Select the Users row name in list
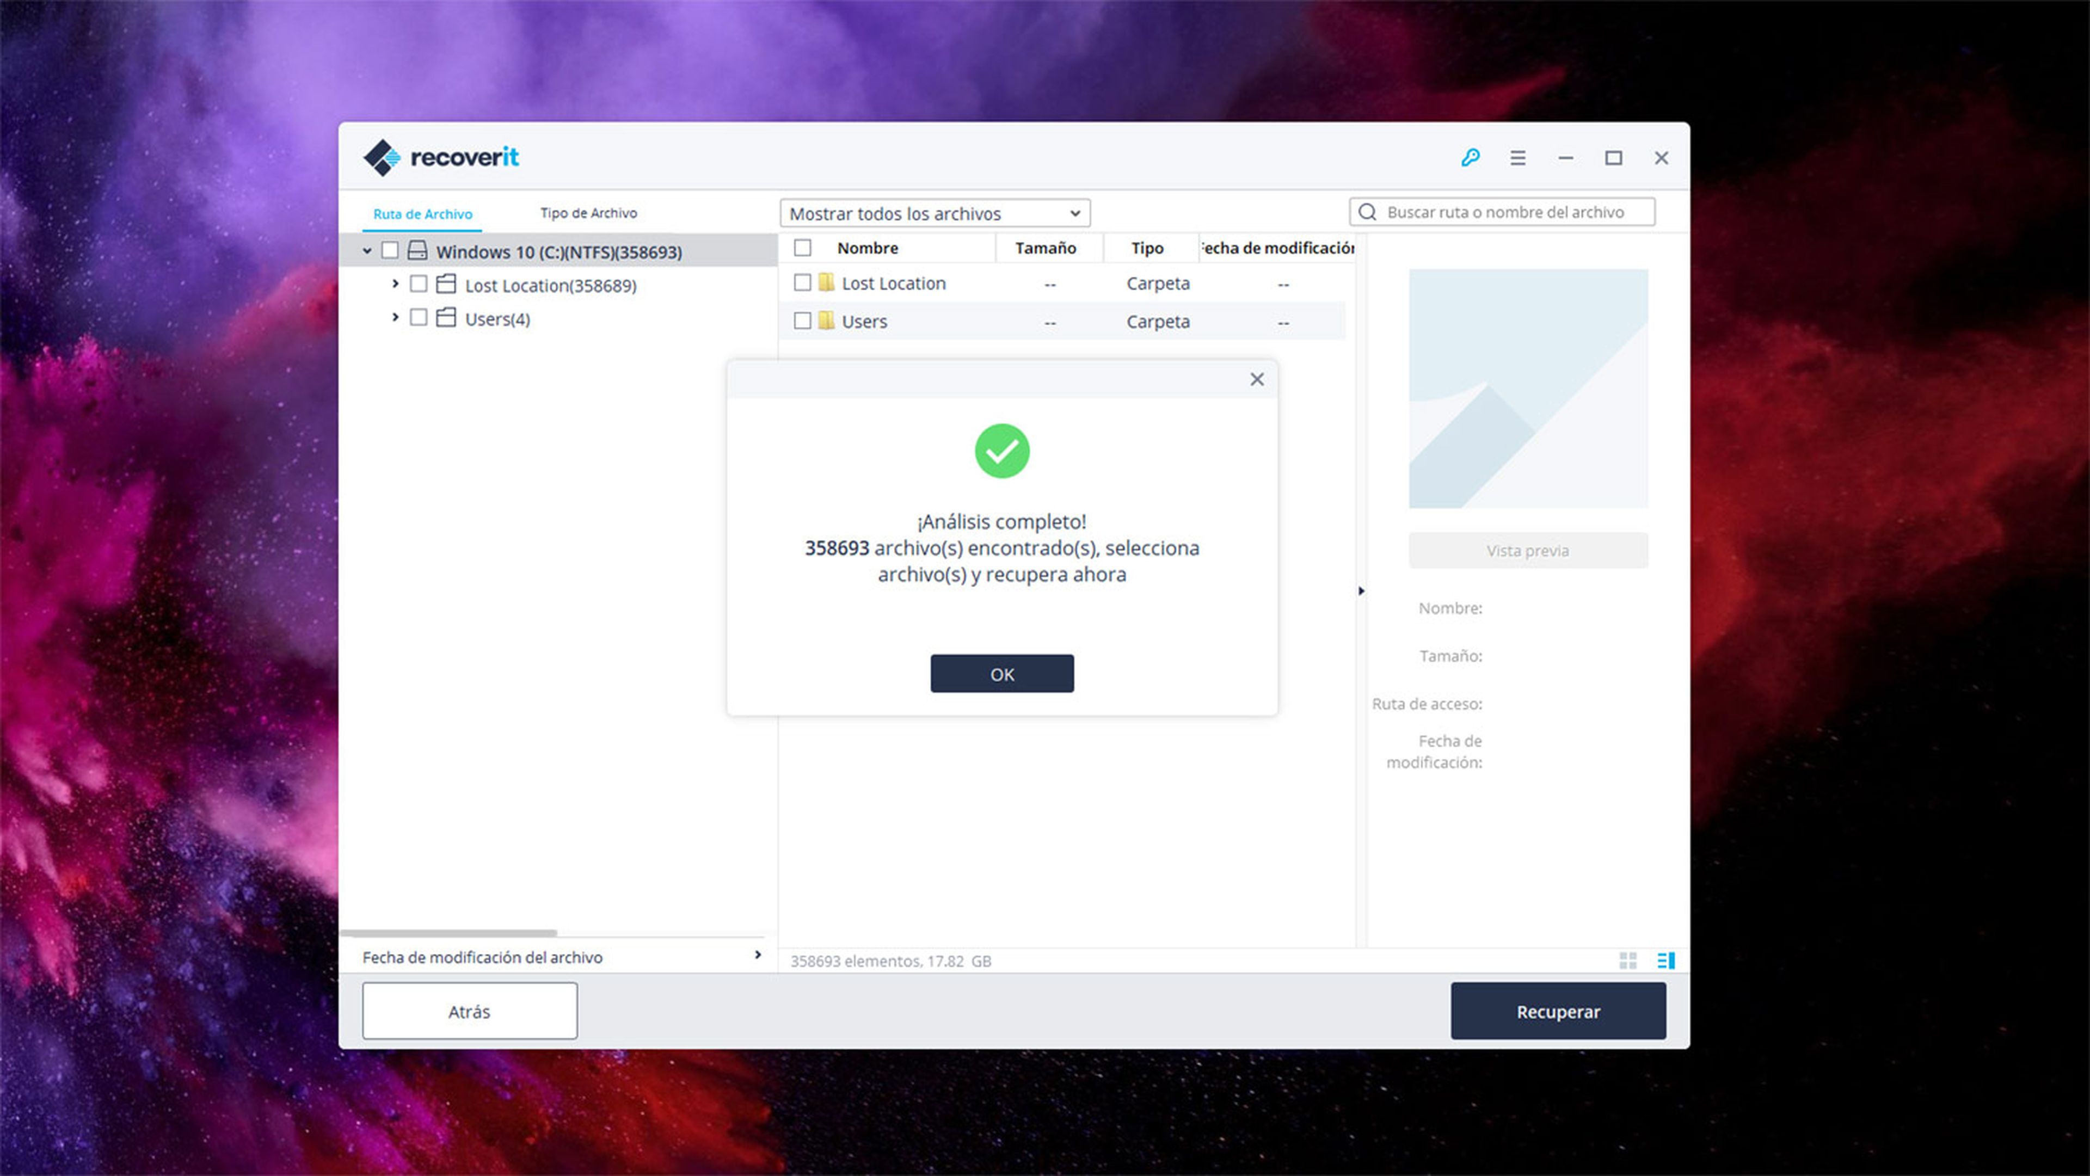This screenshot has width=2090, height=1176. pyautogui.click(x=864, y=321)
